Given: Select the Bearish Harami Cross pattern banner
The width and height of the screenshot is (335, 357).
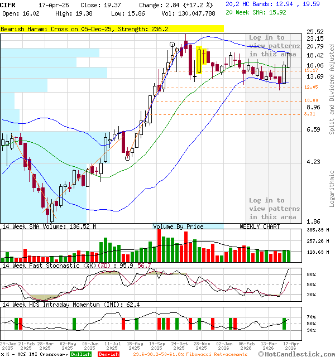Looking at the screenshot, I should 112,28.
